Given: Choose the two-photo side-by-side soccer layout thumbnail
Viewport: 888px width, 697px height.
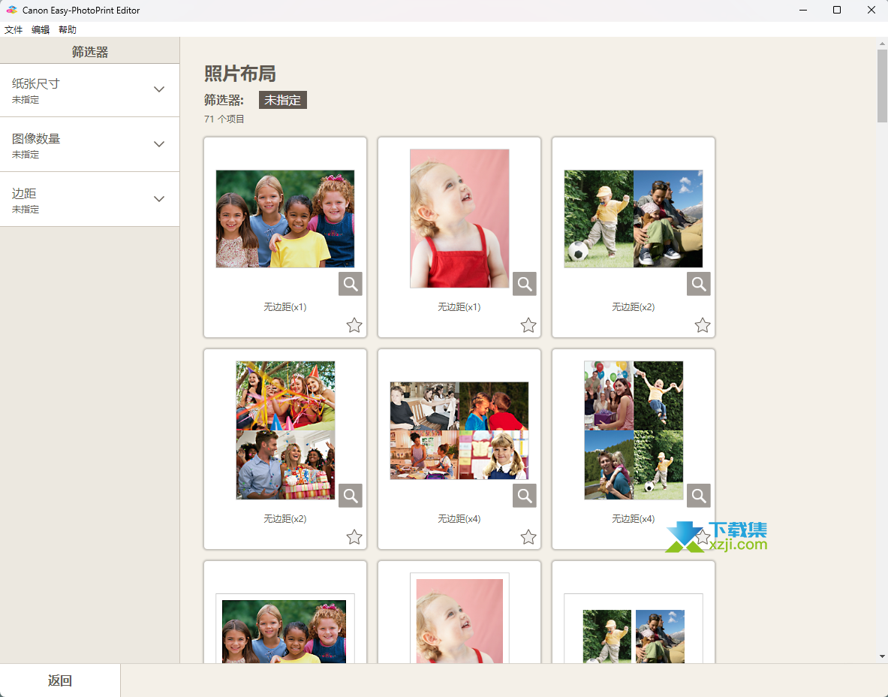Looking at the screenshot, I should pos(634,219).
